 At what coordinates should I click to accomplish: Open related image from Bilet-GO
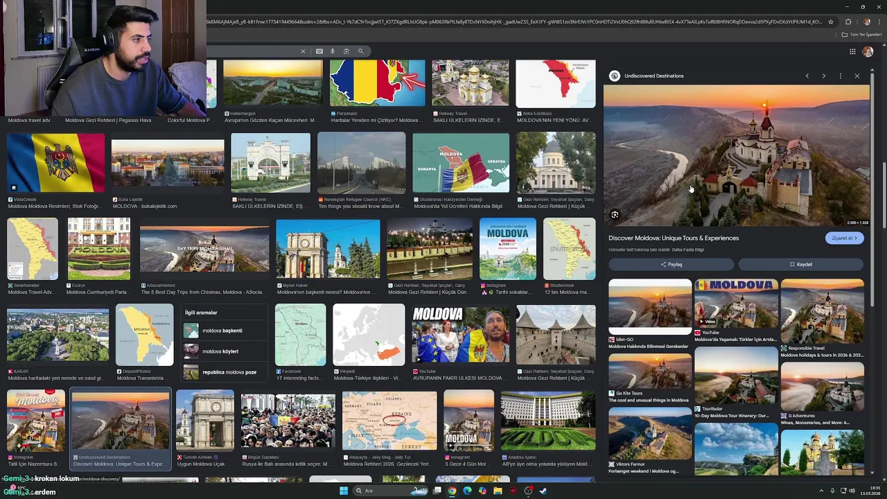pyautogui.click(x=650, y=307)
